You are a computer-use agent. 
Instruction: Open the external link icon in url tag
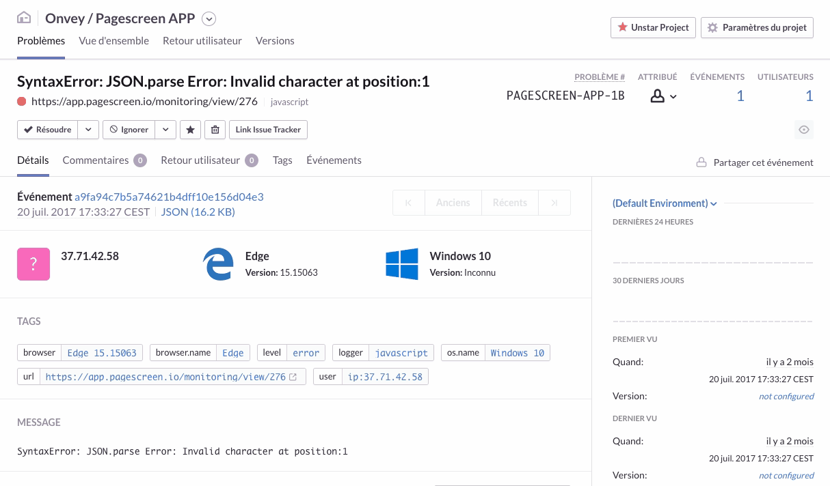coord(293,377)
